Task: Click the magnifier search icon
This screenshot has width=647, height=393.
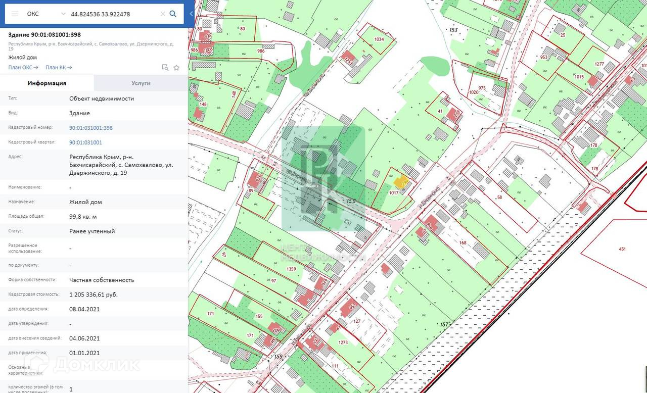Action: pyautogui.click(x=173, y=14)
